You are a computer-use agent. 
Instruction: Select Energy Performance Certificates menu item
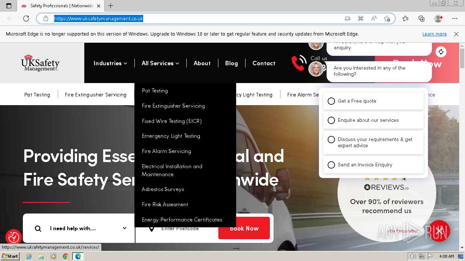pos(182,220)
